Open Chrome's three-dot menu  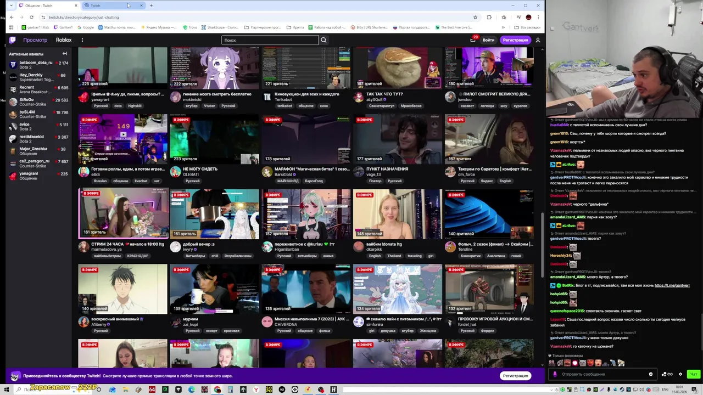(x=538, y=17)
